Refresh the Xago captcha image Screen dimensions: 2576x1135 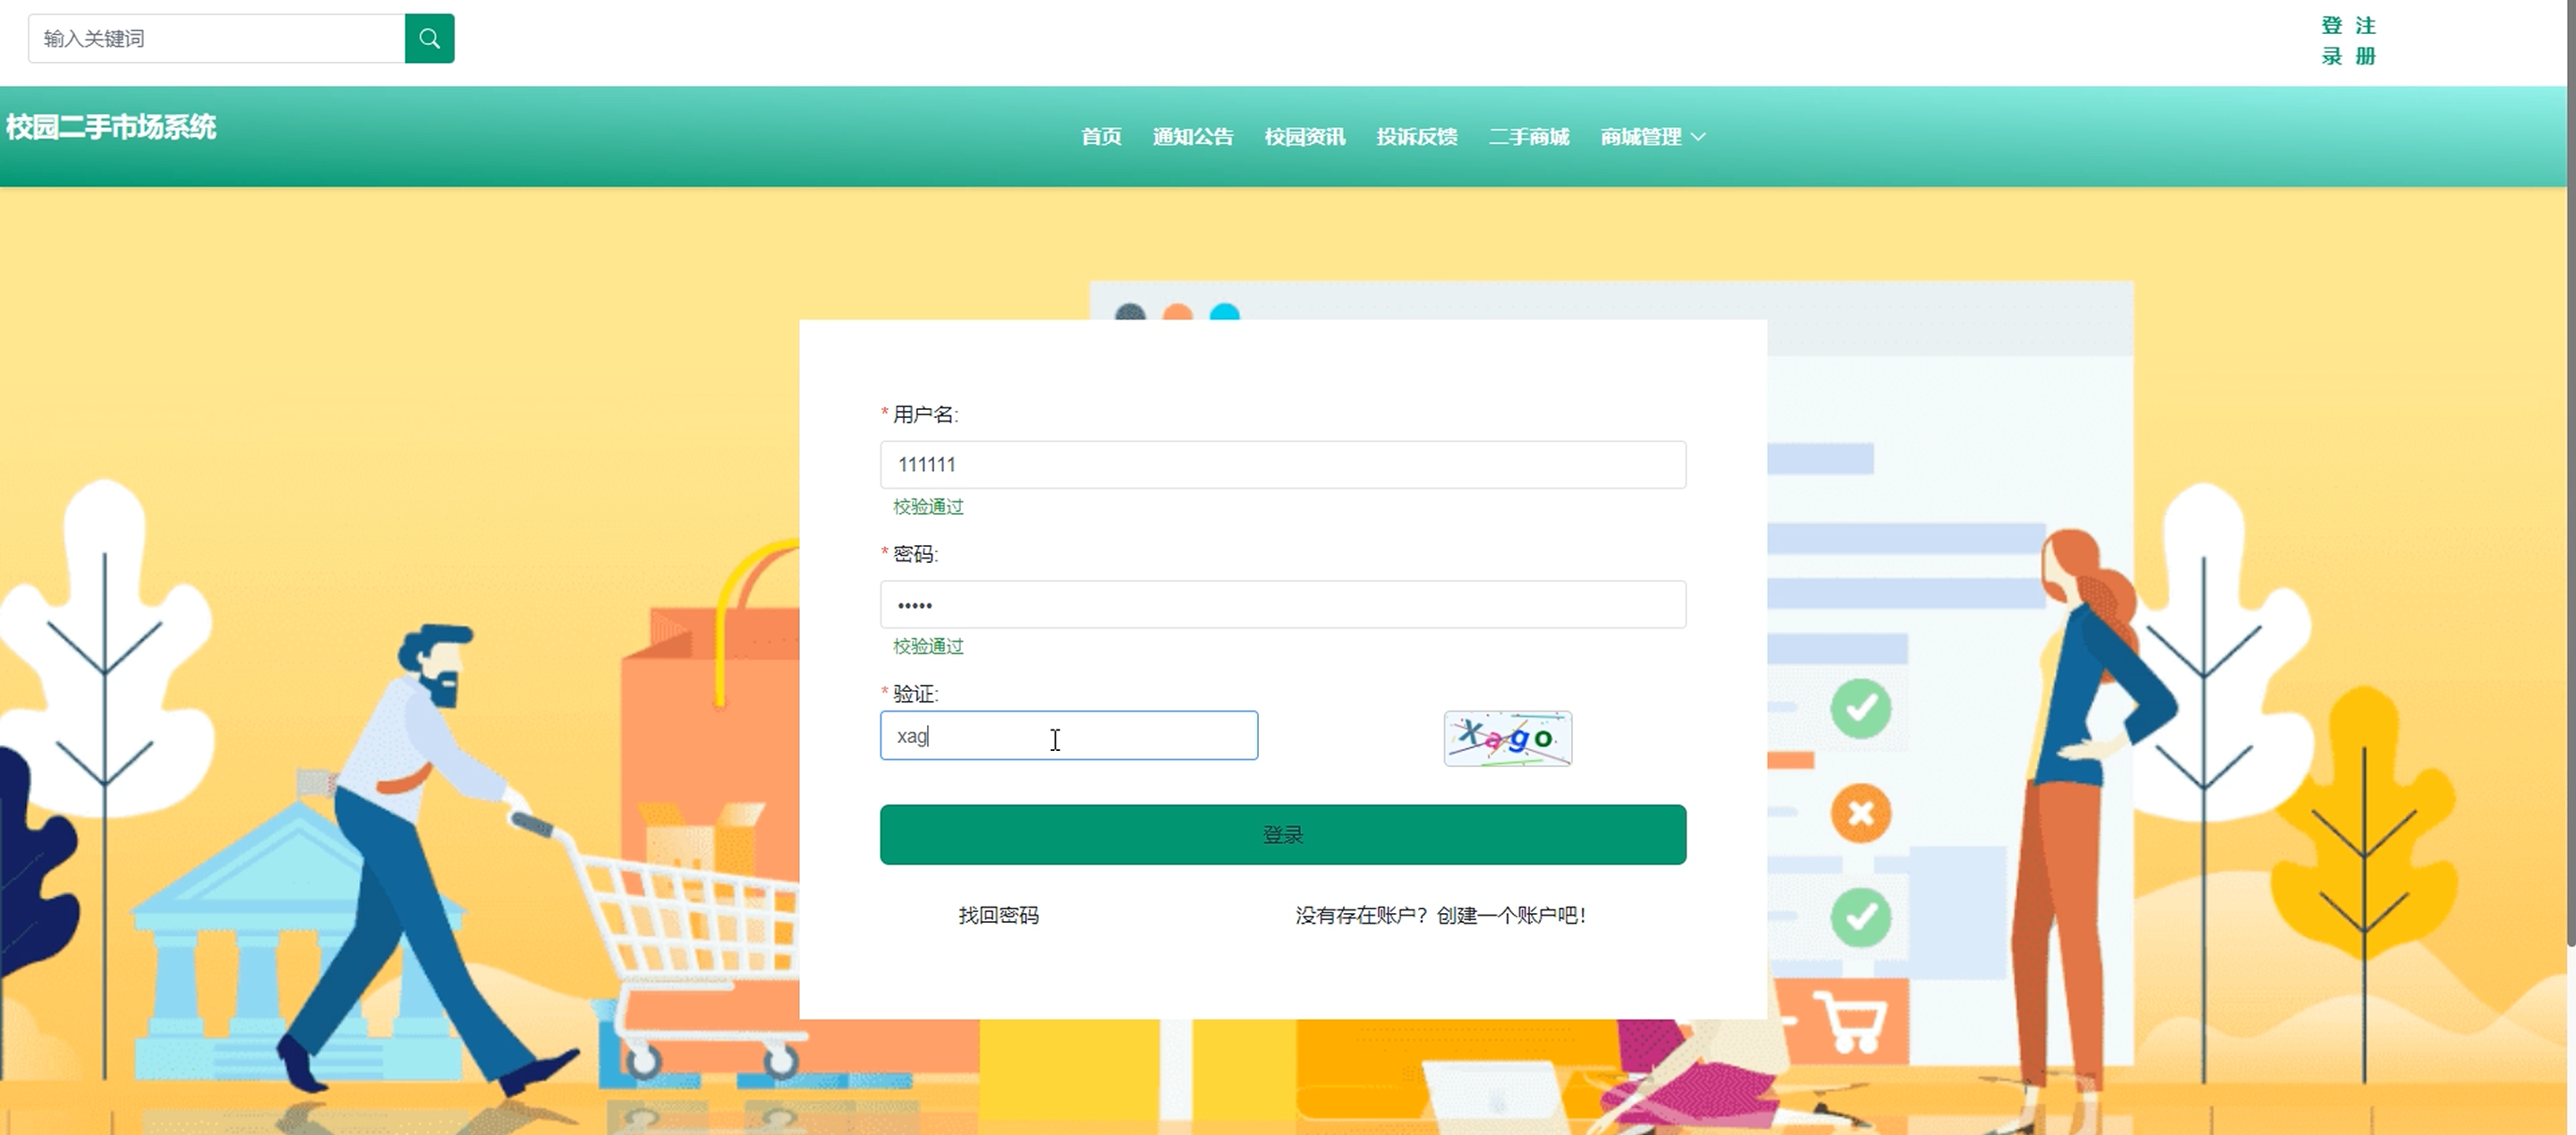(x=1507, y=738)
